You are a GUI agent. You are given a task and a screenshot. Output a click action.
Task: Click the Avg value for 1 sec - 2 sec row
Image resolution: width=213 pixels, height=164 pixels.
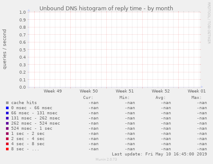166,134
